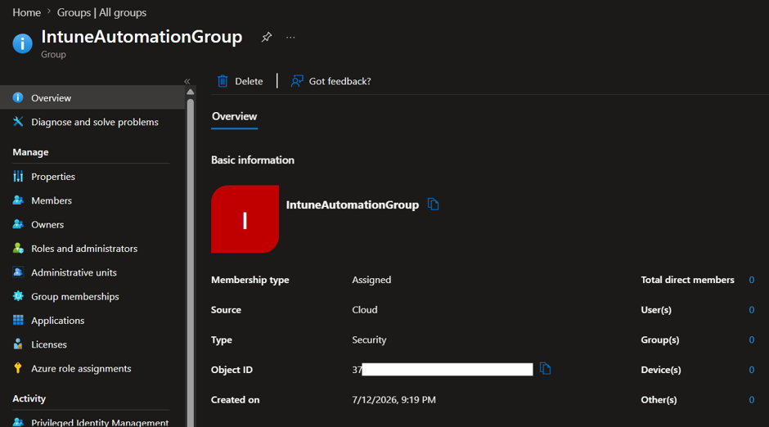769x427 pixels.
Task: Click the User(s) count link
Action: coord(751,310)
